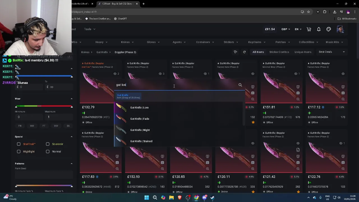The width and height of the screenshot is (359, 202).
Task: Select Gut Knife | Night suggestion
Action: [x=179, y=130]
